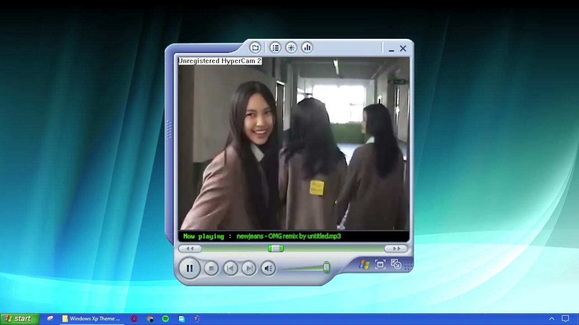Expand the hidden system tray icons

click(551, 319)
